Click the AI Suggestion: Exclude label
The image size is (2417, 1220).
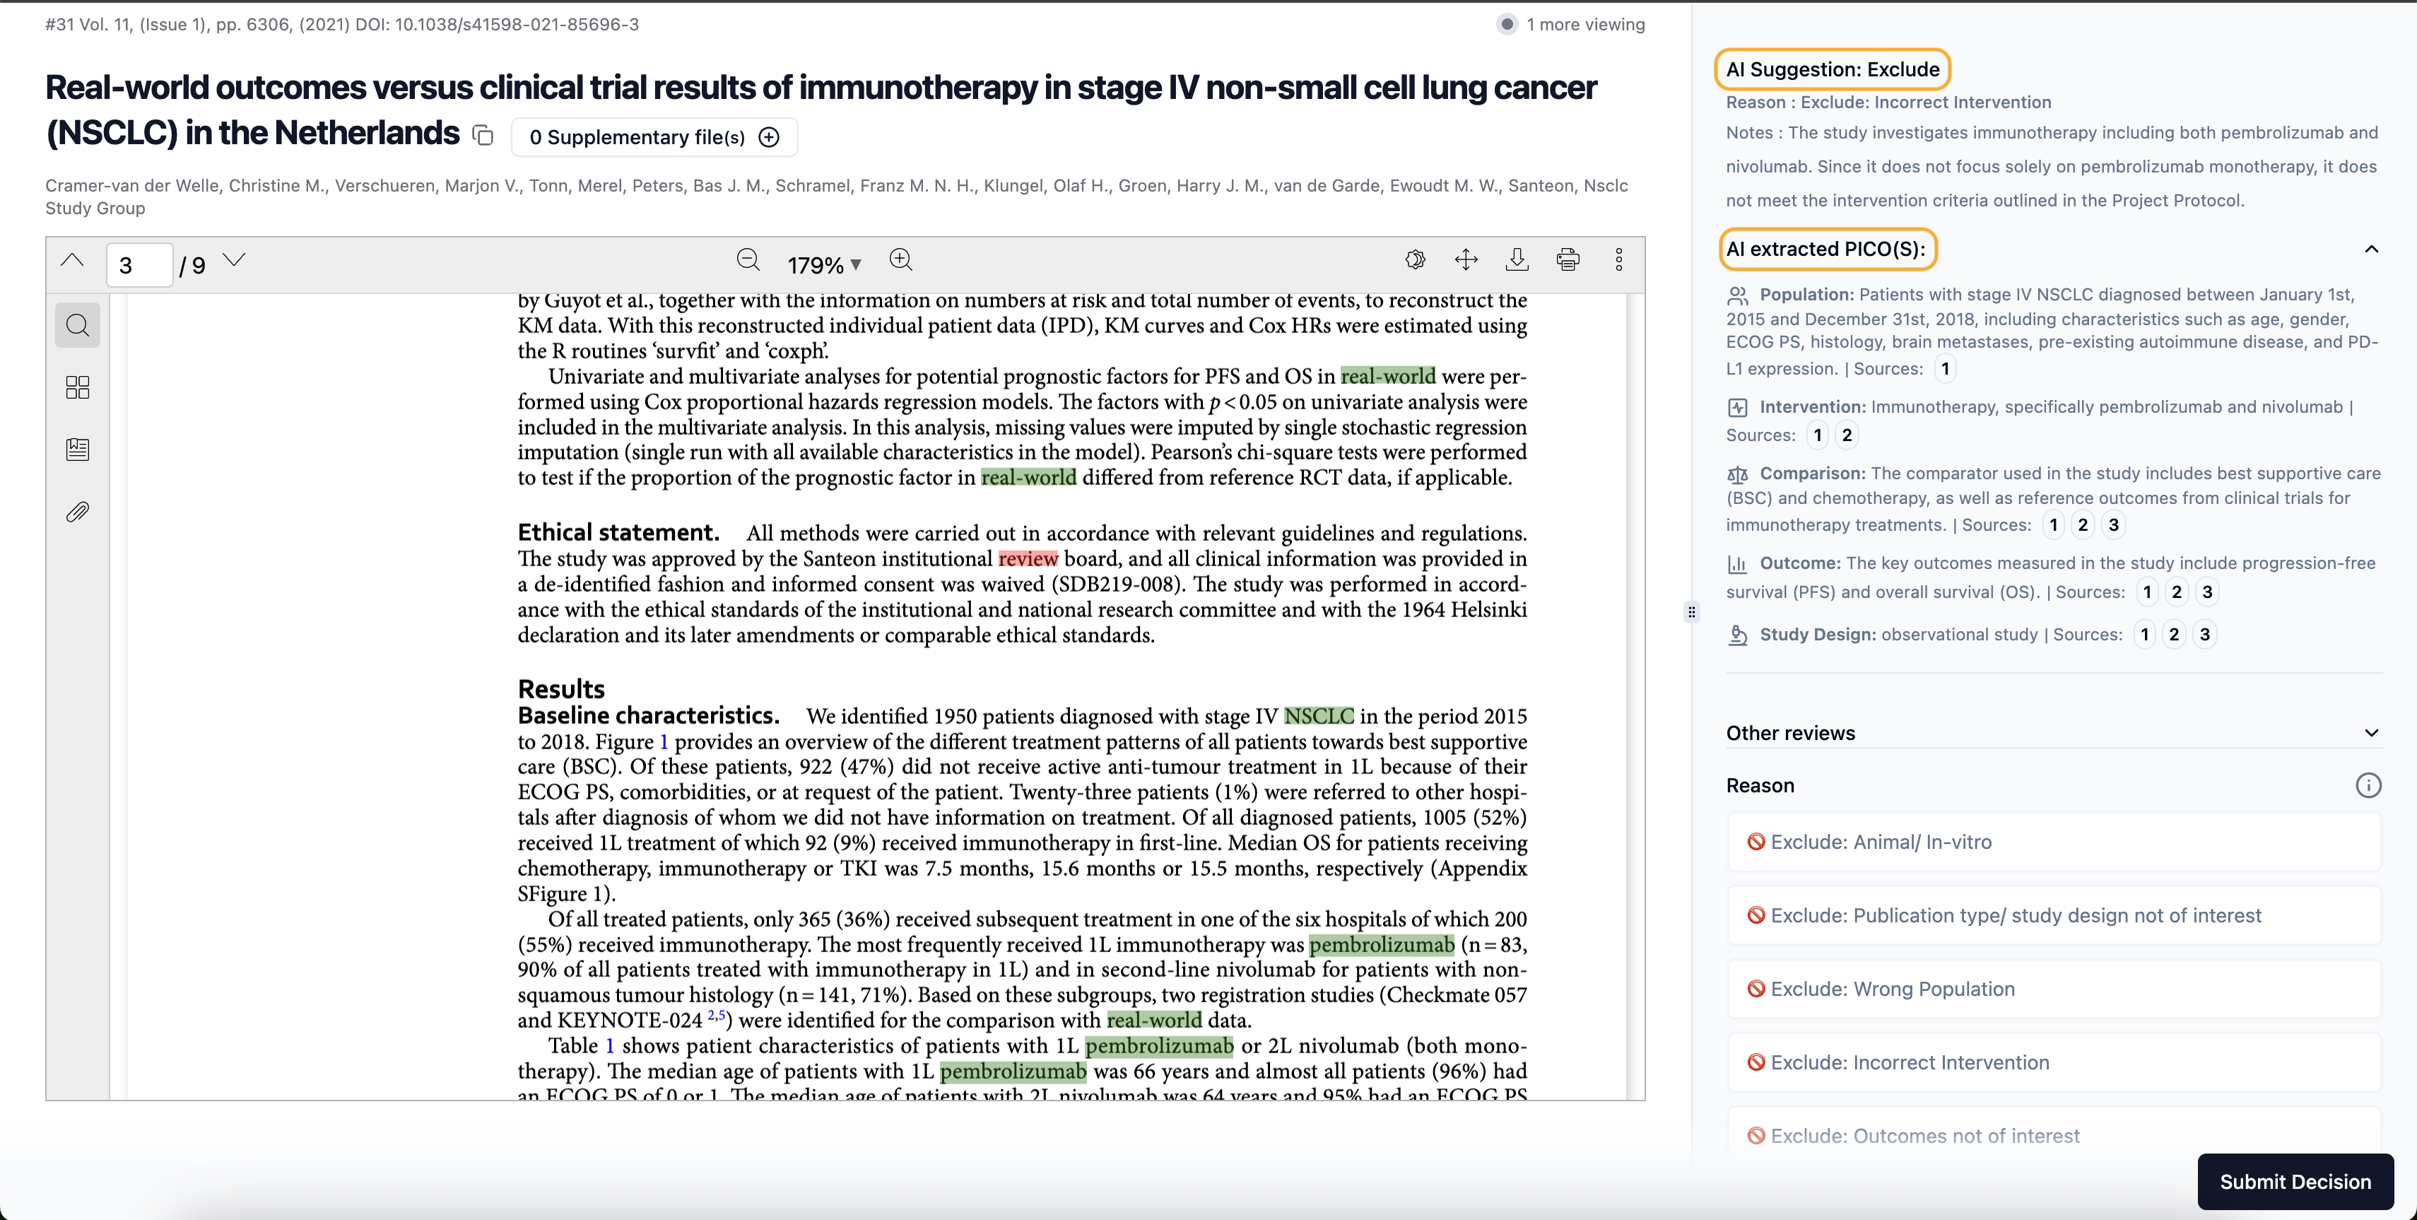(x=1833, y=69)
